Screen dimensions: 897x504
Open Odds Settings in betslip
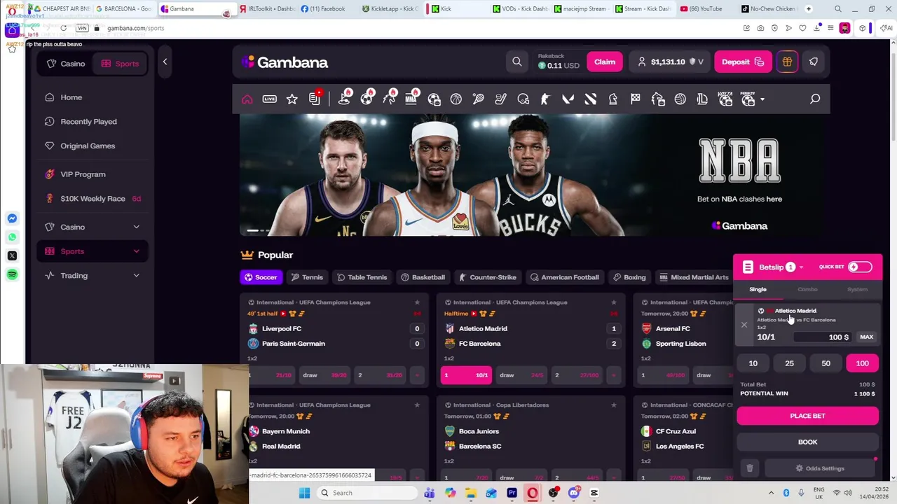[x=820, y=468]
